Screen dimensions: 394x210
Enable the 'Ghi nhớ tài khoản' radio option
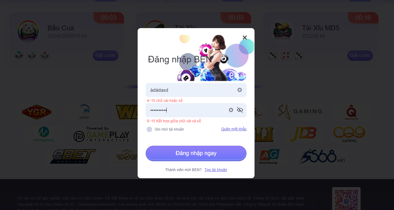149,129
